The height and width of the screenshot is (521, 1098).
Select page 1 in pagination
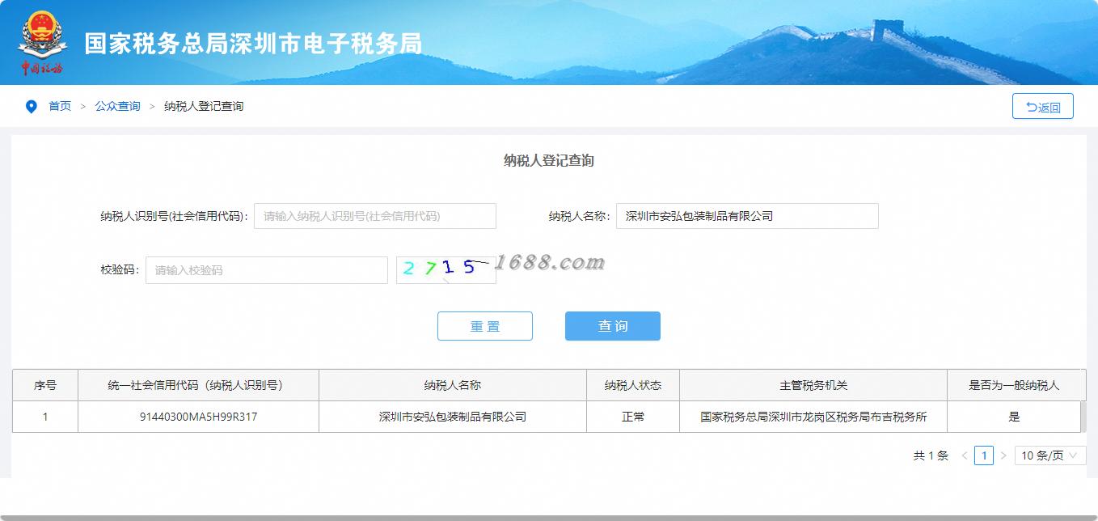tap(984, 455)
